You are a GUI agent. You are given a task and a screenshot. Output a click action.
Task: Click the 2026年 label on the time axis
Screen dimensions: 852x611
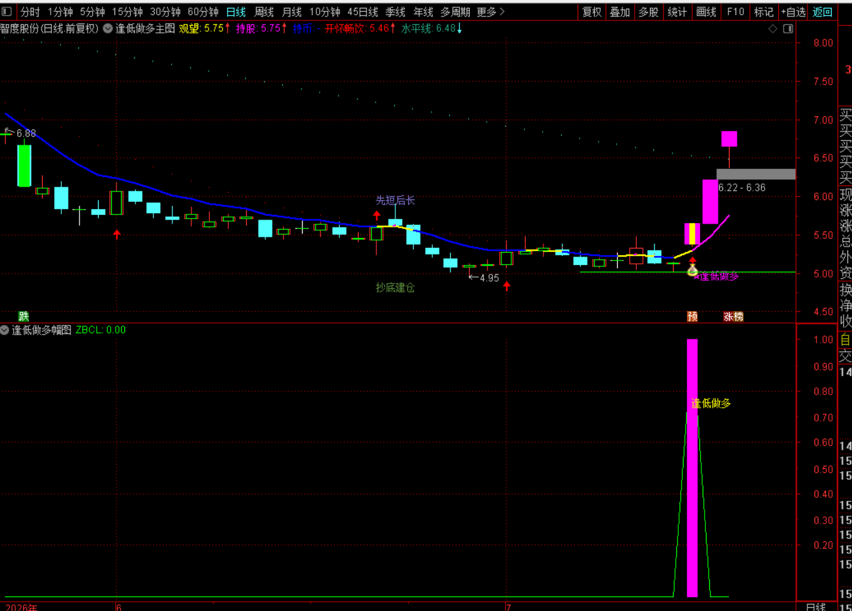click(21, 606)
